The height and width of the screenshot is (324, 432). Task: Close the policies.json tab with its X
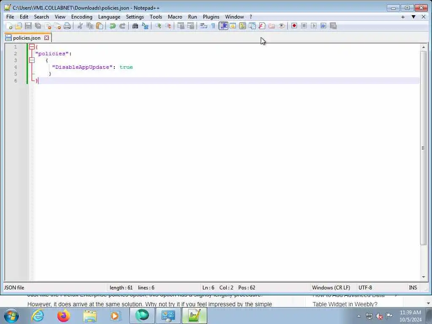point(47,38)
